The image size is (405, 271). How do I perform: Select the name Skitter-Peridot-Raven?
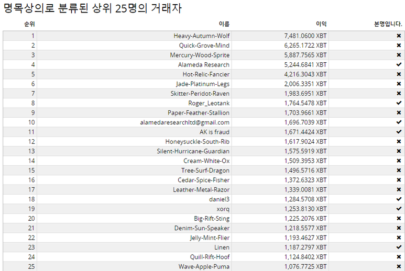click(x=200, y=93)
